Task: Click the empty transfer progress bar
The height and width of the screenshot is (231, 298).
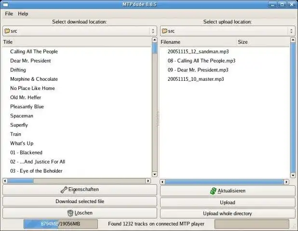Action: pyautogui.click(x=252, y=224)
